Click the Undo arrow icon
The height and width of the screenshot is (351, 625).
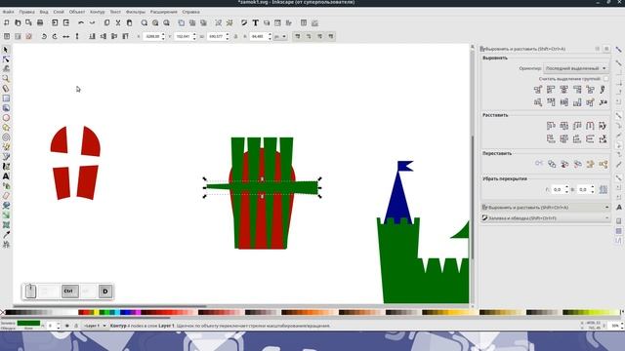coord(81,23)
